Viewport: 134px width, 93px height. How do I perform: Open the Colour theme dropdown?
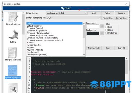pos(66,13)
